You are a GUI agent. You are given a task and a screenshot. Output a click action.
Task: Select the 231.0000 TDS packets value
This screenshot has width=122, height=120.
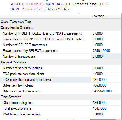[x=99, y=80]
